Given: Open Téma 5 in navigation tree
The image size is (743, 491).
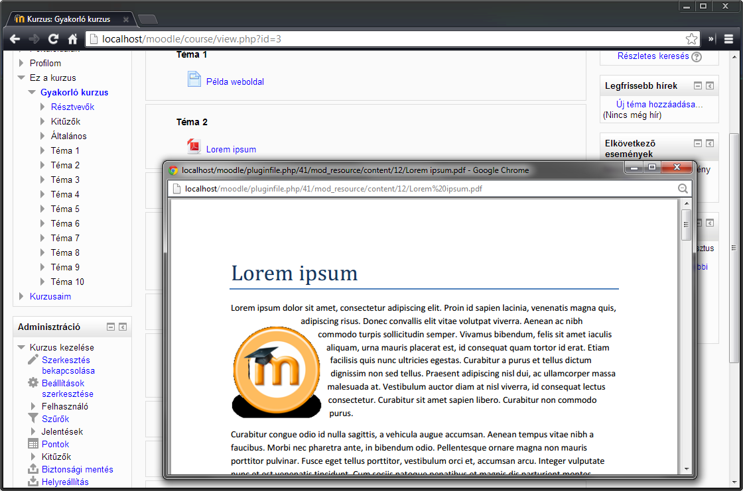Looking at the screenshot, I should (65, 209).
